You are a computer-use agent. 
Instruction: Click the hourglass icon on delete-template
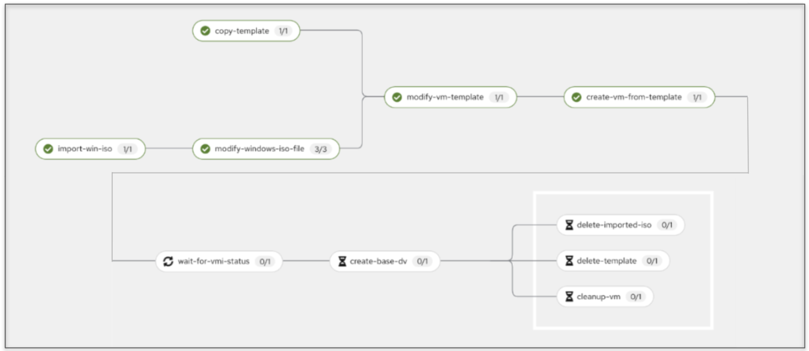[x=569, y=261]
